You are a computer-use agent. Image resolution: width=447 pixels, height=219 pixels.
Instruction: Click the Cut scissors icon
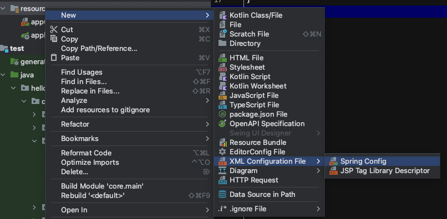54,29
